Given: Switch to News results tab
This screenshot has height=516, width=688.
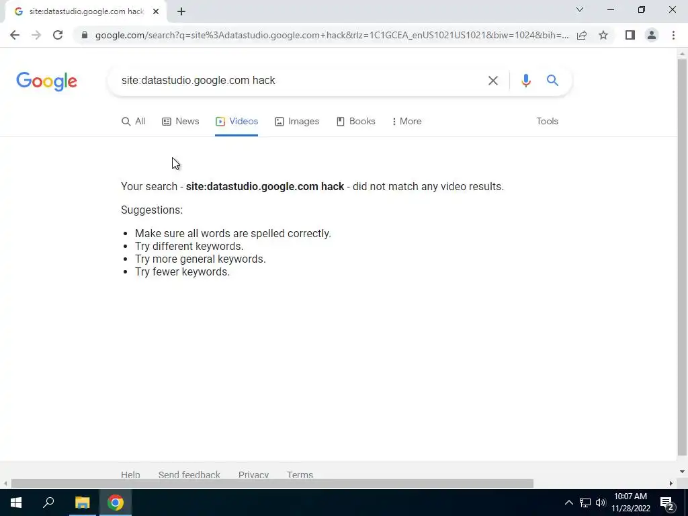Looking at the screenshot, I should pos(180,122).
